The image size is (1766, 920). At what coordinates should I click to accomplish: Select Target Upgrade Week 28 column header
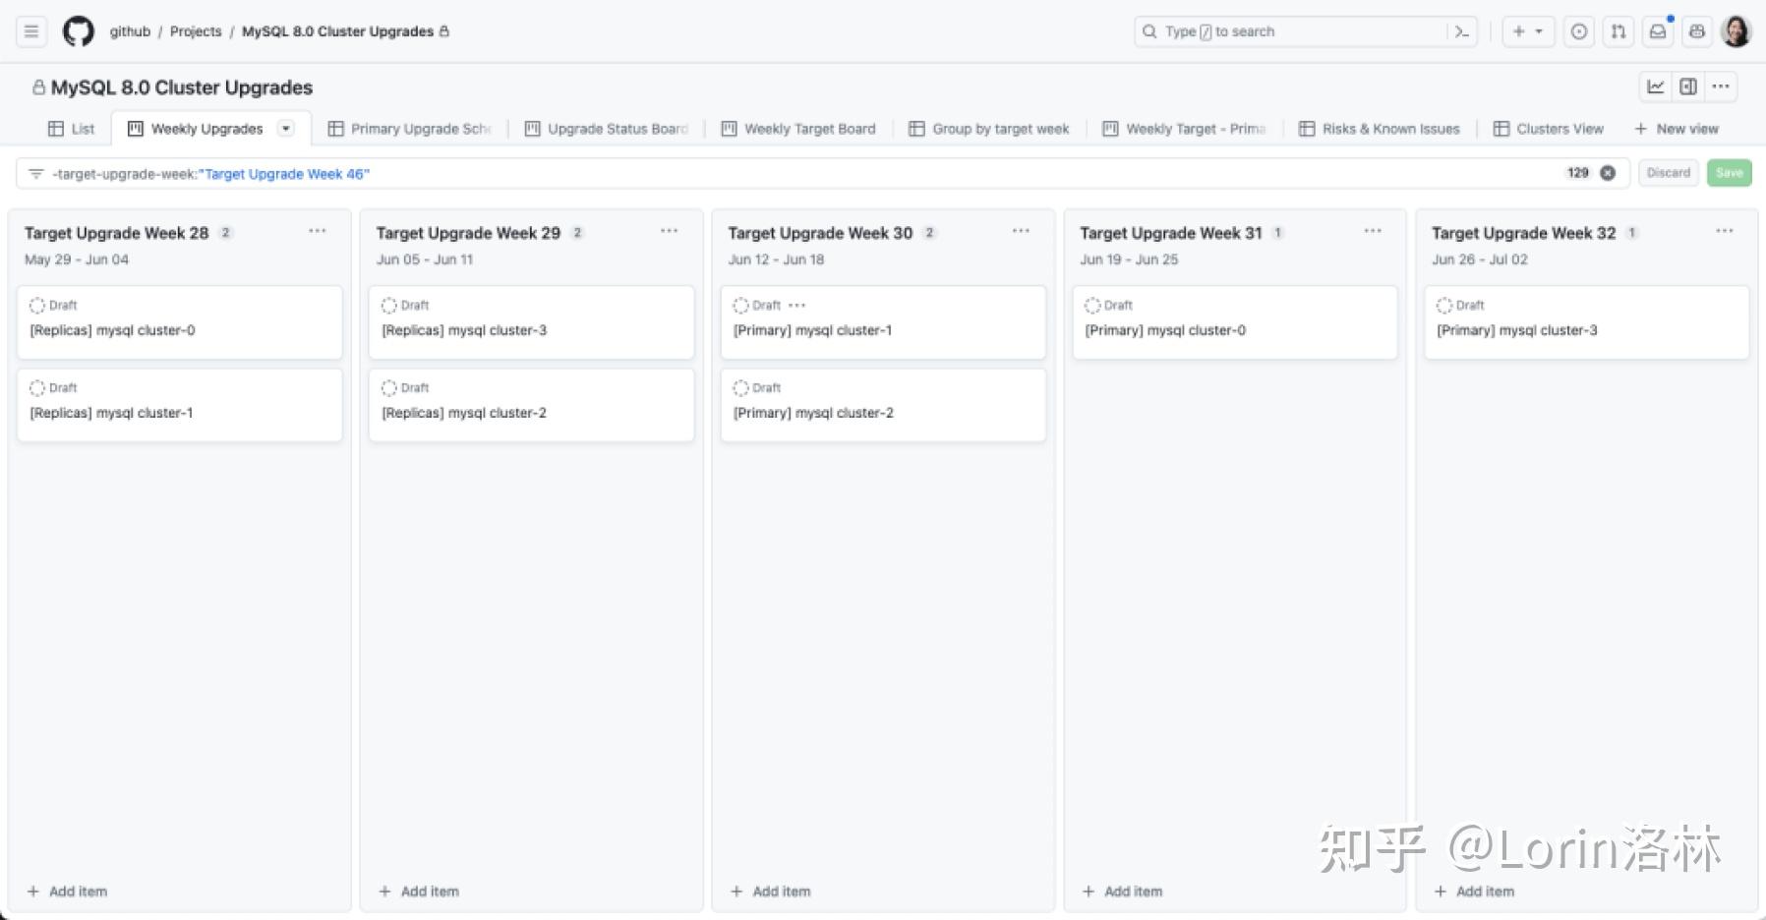pyautogui.click(x=117, y=233)
